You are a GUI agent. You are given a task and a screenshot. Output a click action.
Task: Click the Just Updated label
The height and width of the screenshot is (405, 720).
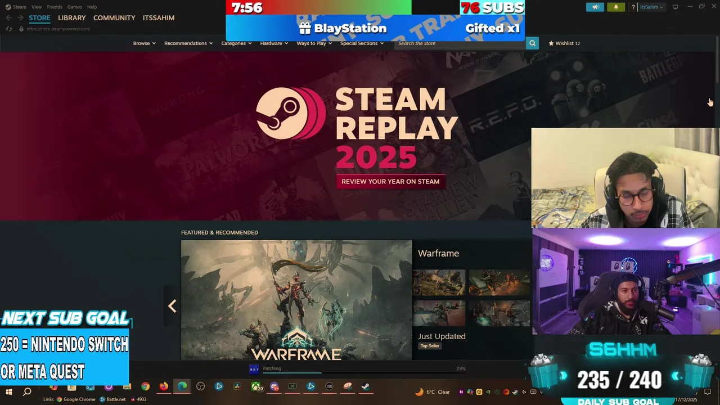[442, 336]
